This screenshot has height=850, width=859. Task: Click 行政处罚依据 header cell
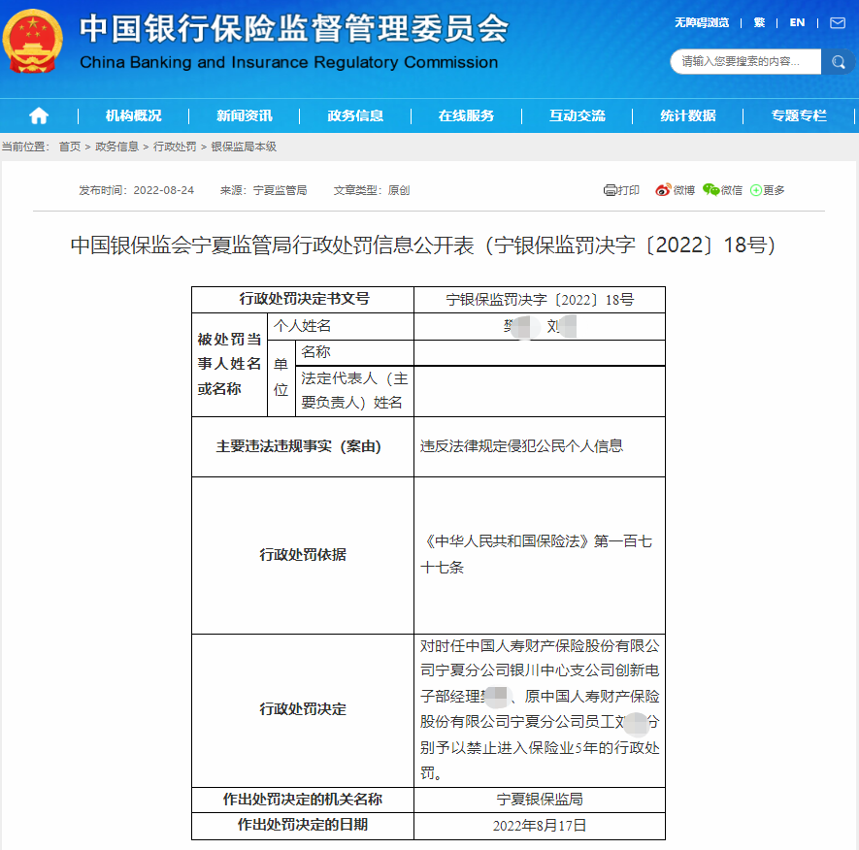[303, 555]
